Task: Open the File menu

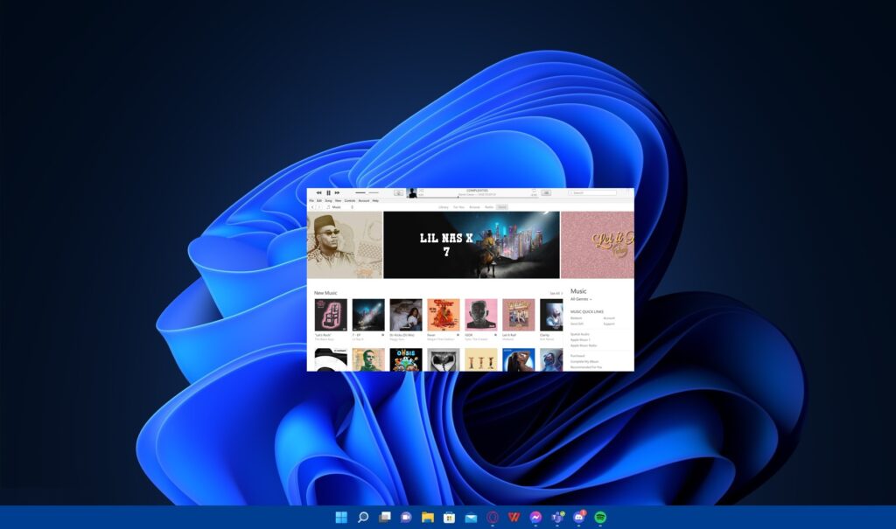Action: 311,200
